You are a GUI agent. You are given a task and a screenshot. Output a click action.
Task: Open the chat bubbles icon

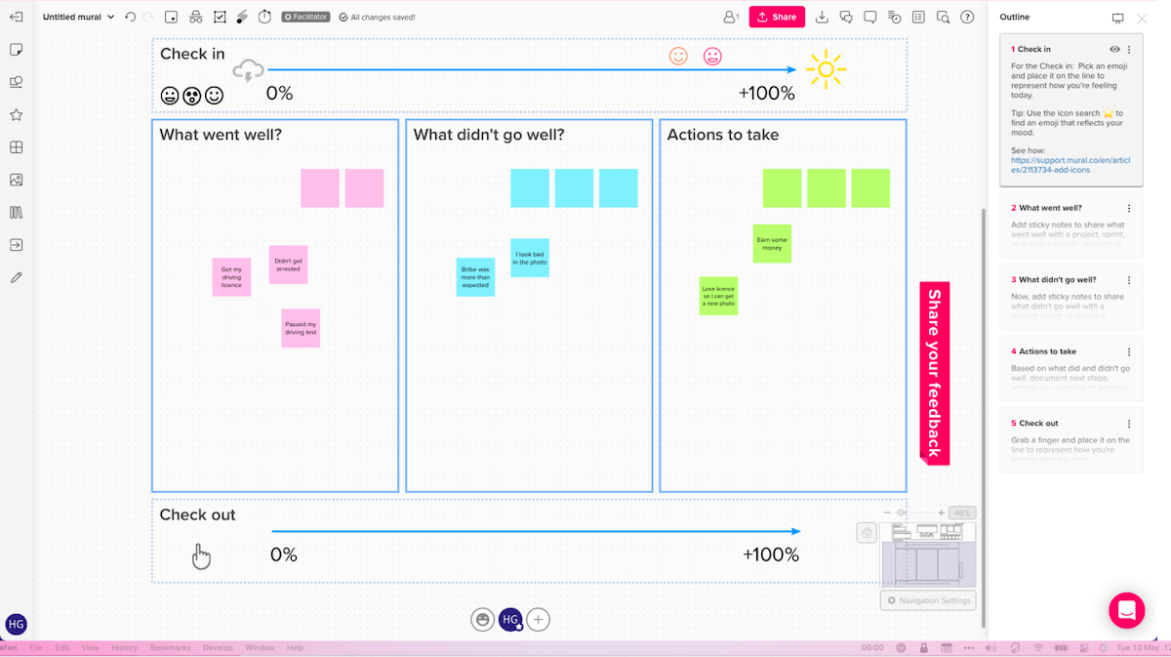pyautogui.click(x=846, y=17)
